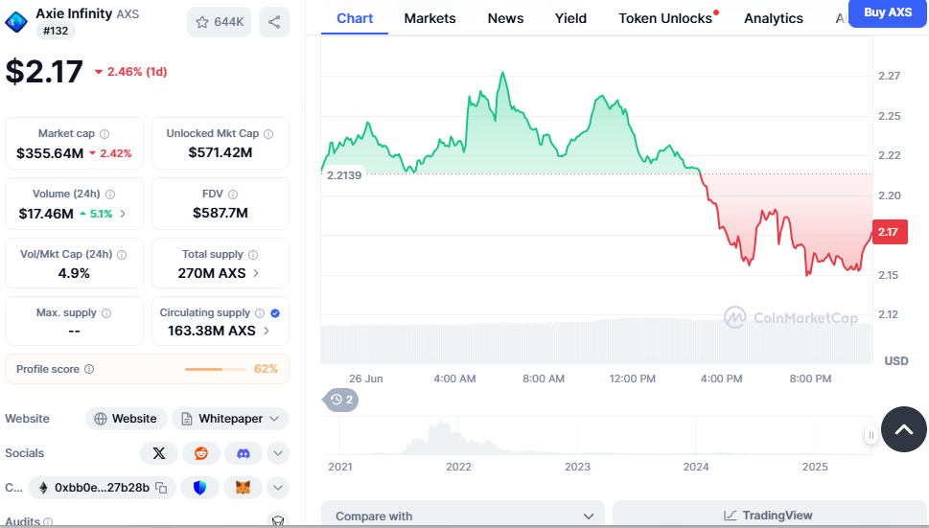
Task: Expand more contracts chevron
Action: pos(278,488)
